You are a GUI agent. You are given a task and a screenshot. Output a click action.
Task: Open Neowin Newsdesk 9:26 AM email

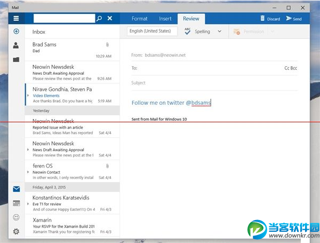(x=72, y=72)
